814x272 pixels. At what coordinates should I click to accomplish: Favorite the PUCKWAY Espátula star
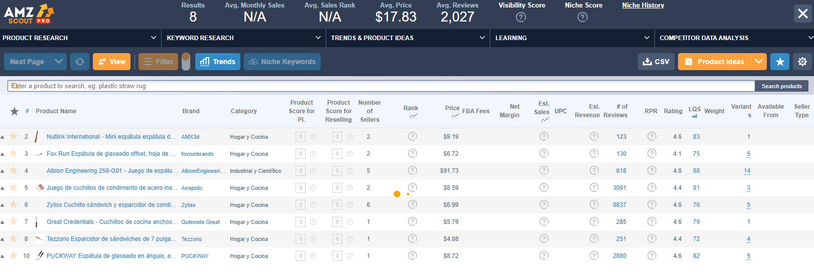tap(14, 255)
